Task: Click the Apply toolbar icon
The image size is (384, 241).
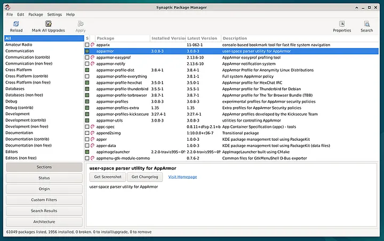Action: (81, 24)
